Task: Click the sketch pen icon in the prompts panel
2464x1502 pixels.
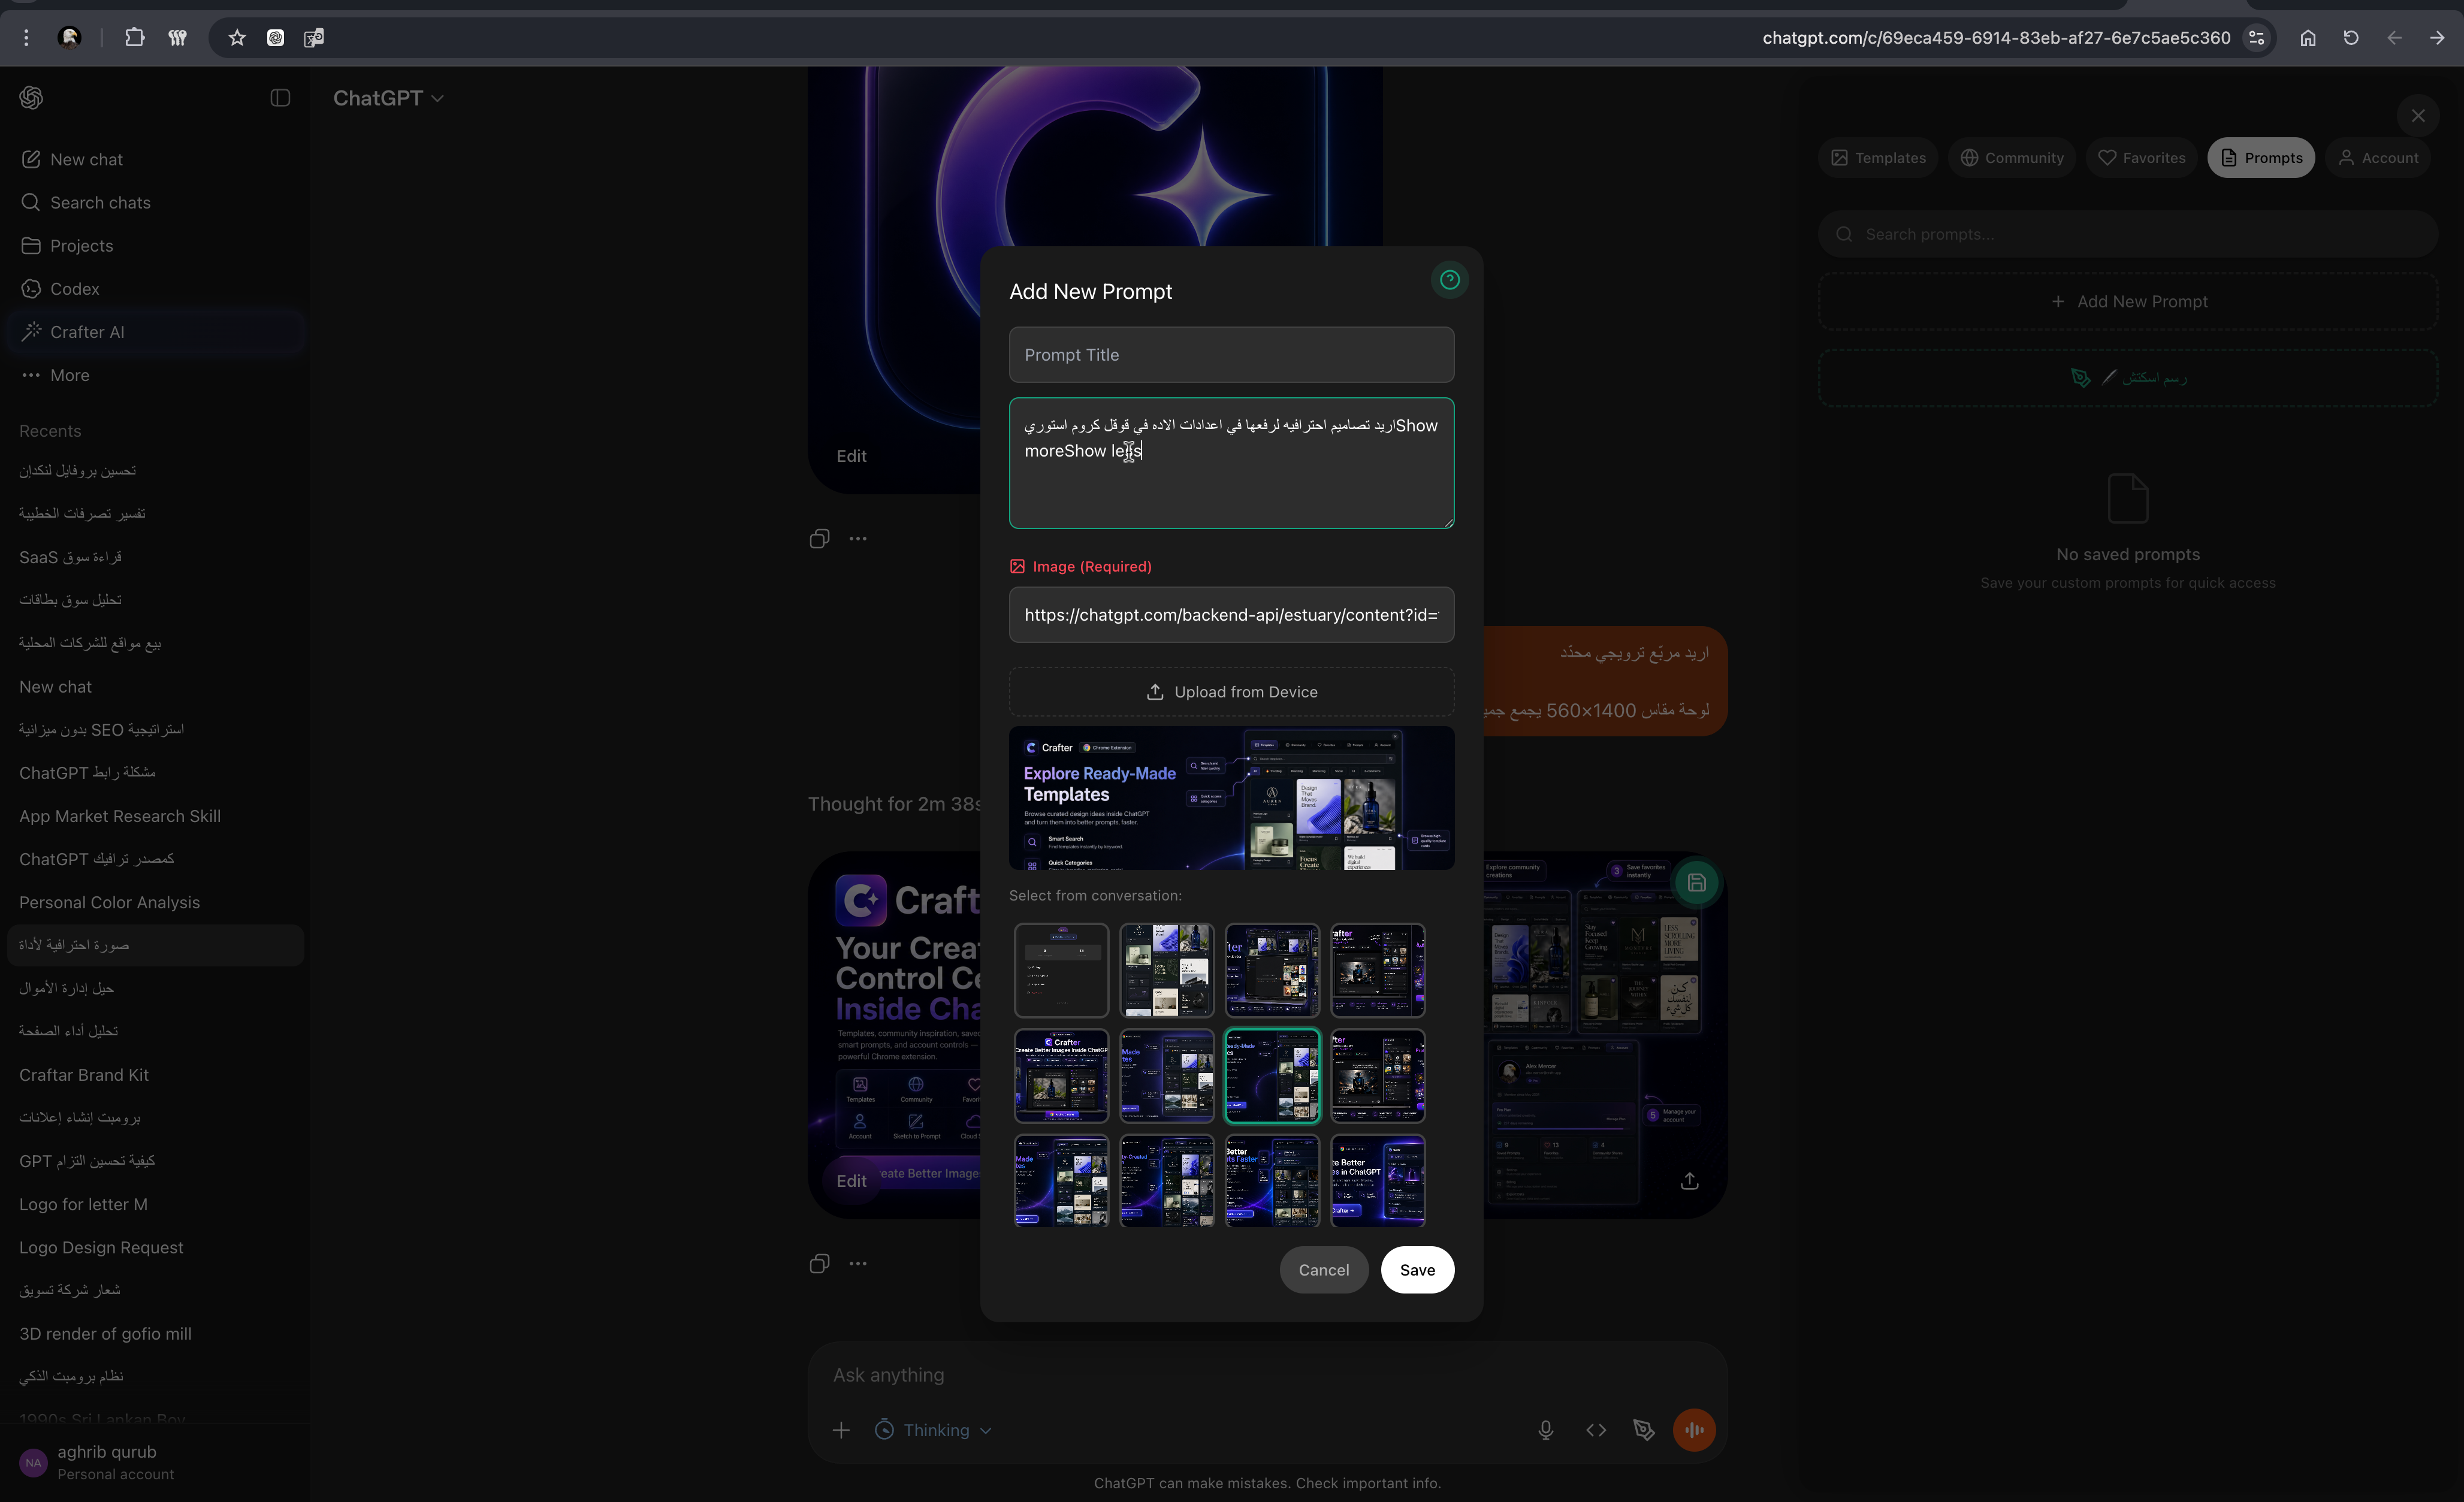Action: click(2081, 377)
